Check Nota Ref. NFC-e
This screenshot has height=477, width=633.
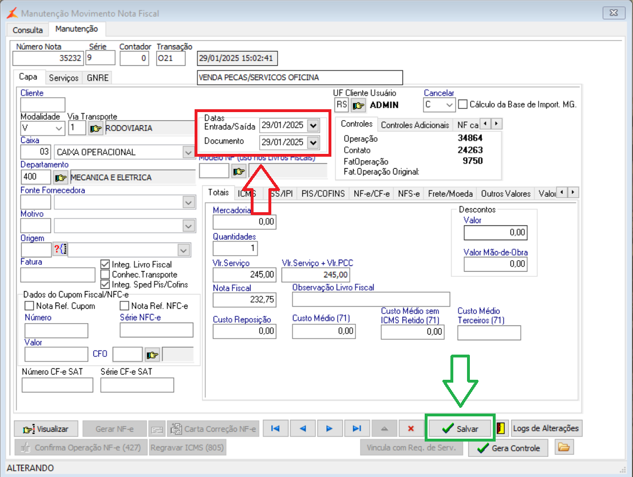[x=124, y=306]
